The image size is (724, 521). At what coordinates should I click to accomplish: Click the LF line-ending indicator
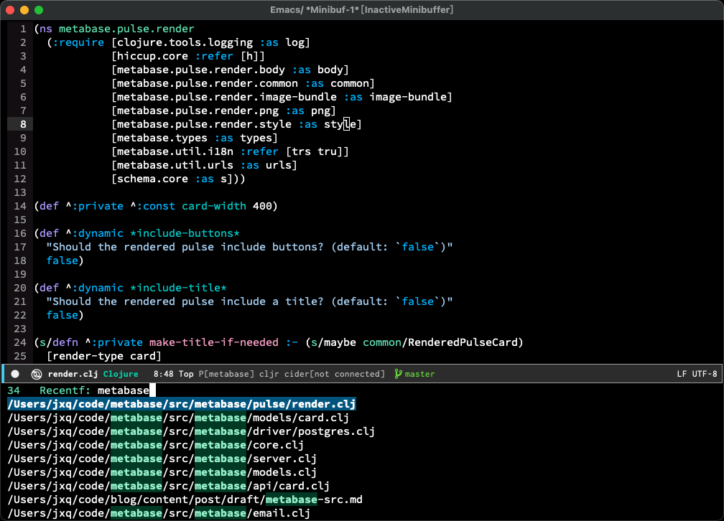pyautogui.click(x=682, y=374)
